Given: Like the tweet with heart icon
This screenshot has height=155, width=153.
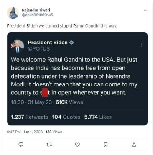Looking at the screenshot, I should pyautogui.click(x=77, y=145).
